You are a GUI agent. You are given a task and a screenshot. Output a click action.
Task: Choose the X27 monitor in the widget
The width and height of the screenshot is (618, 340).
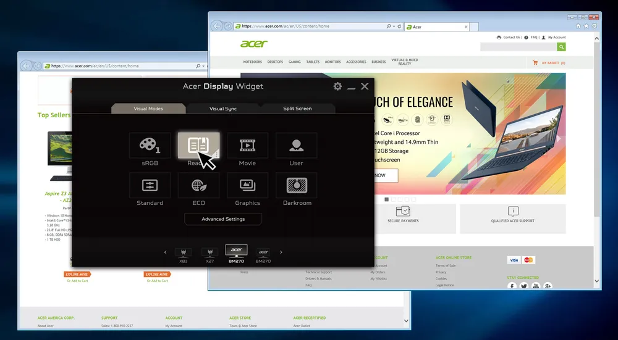tap(210, 255)
